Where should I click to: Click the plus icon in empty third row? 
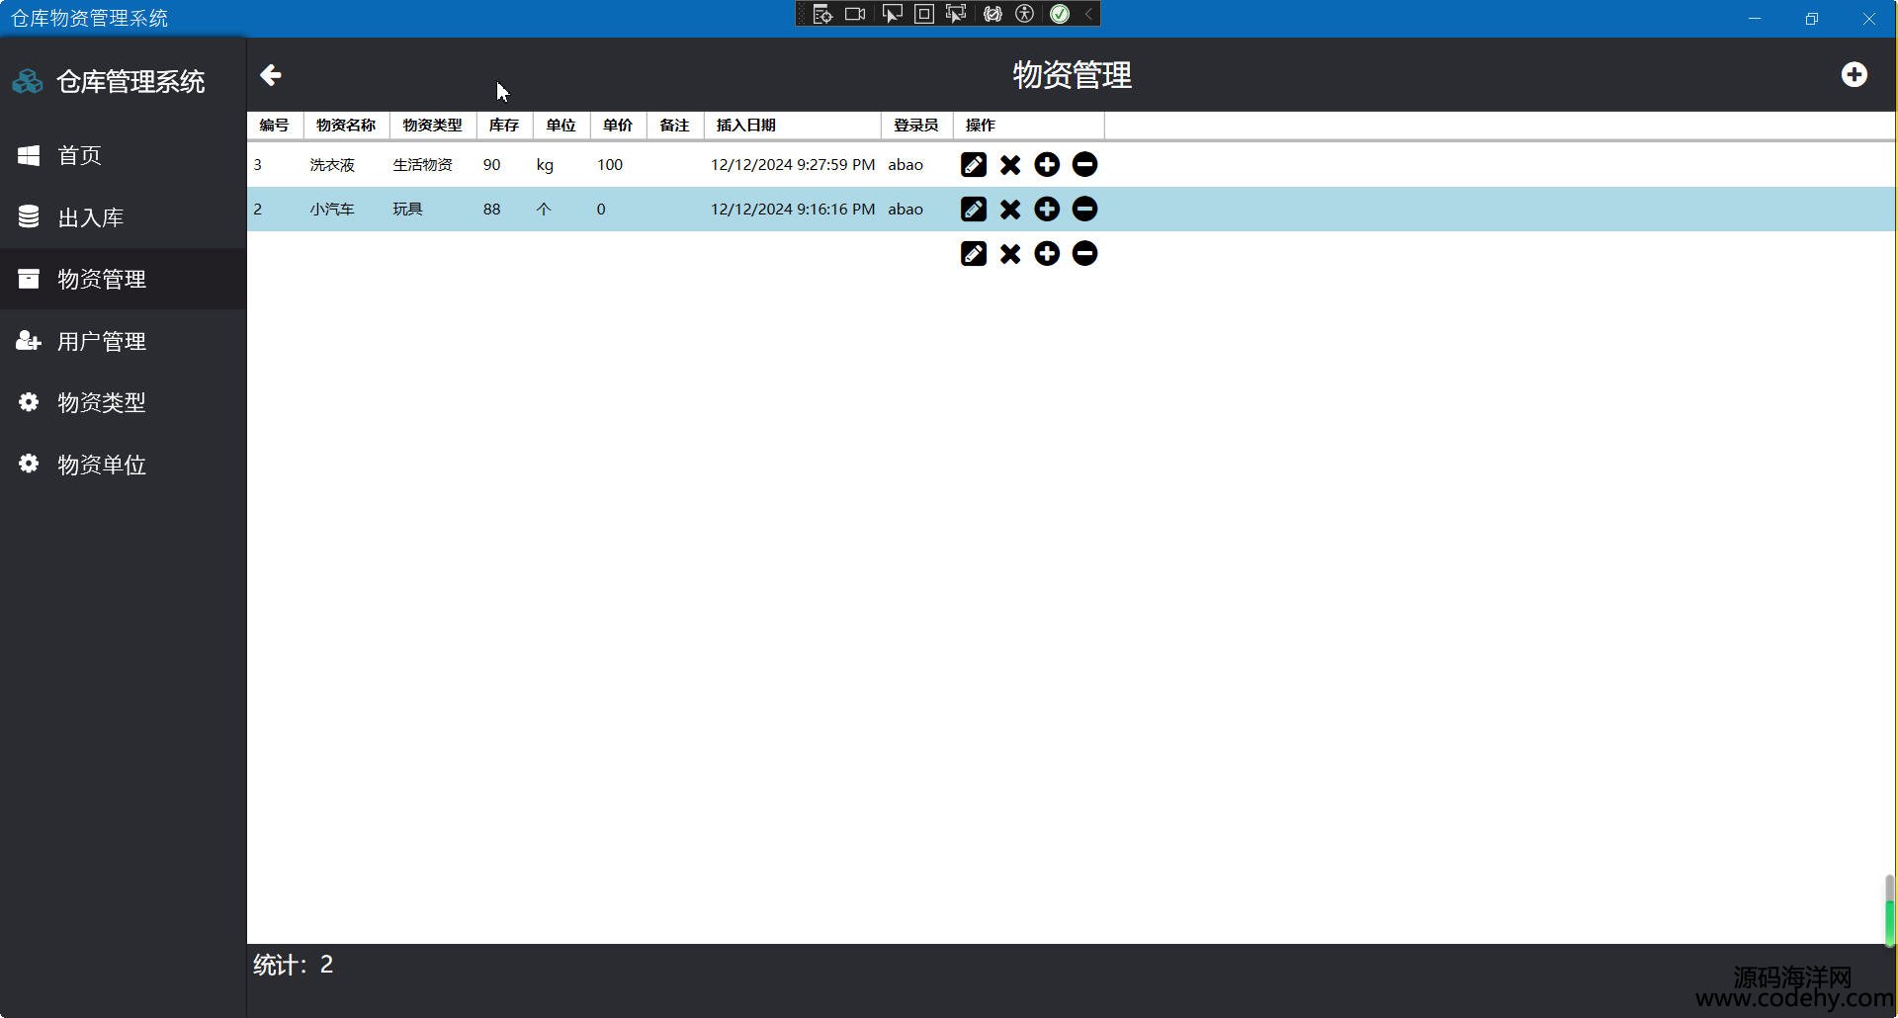tap(1047, 254)
